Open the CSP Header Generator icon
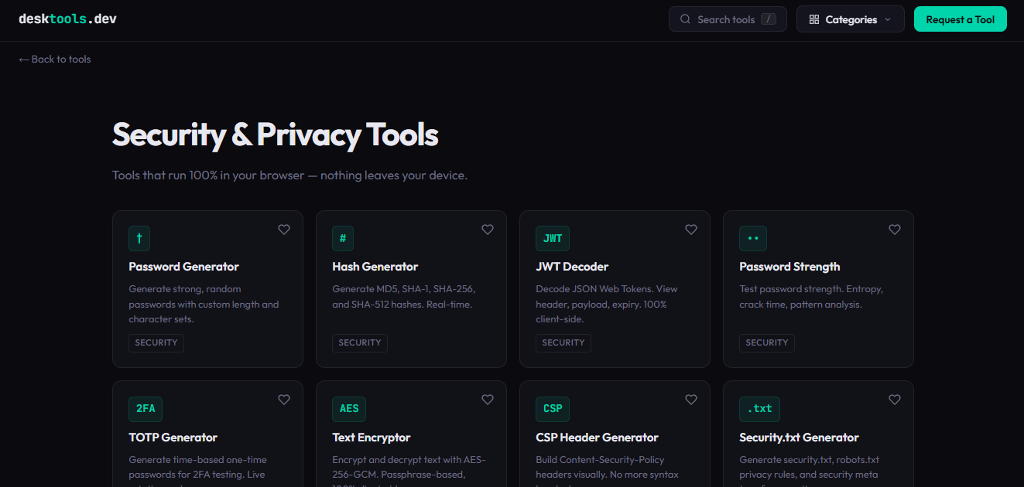The width and height of the screenshot is (1024, 487). click(x=552, y=408)
